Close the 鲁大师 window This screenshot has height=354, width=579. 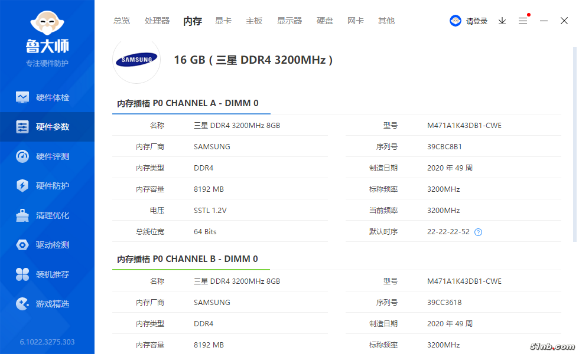pyautogui.click(x=564, y=21)
